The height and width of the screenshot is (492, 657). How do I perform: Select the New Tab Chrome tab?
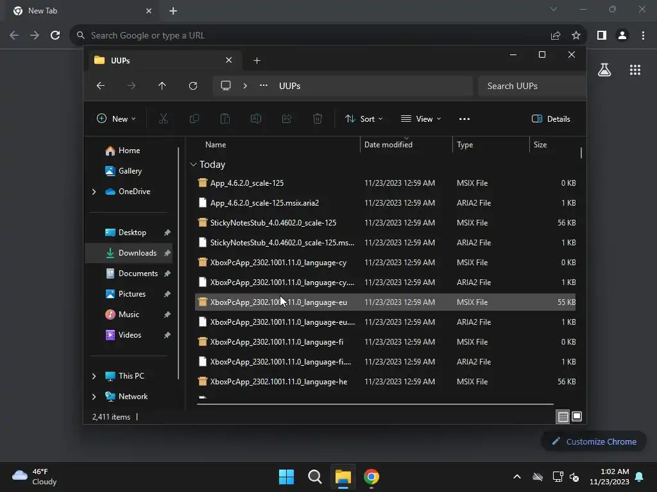click(82, 11)
